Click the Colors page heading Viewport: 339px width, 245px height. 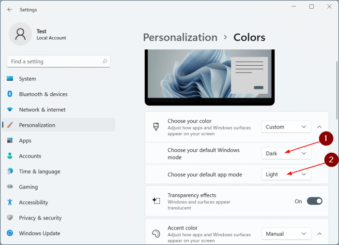[x=249, y=38]
